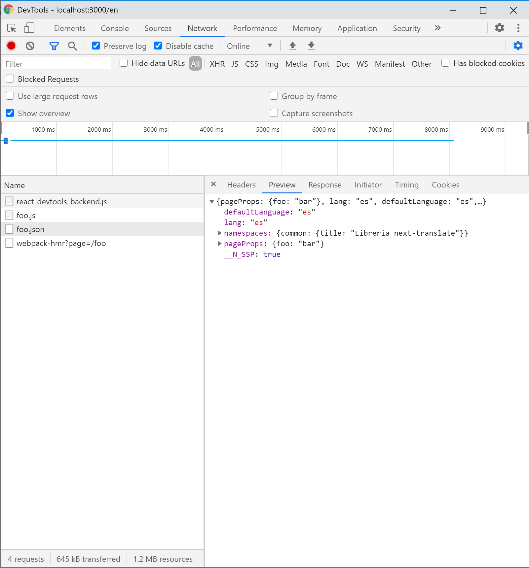
Task: Activate the inspect element picker icon
Action: click(x=12, y=28)
